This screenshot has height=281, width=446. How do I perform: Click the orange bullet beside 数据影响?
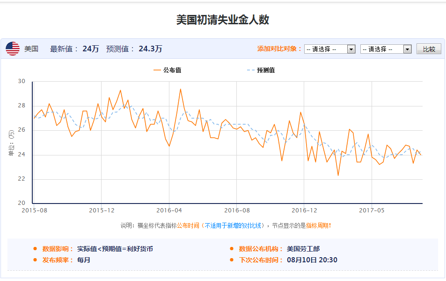(x=35, y=249)
